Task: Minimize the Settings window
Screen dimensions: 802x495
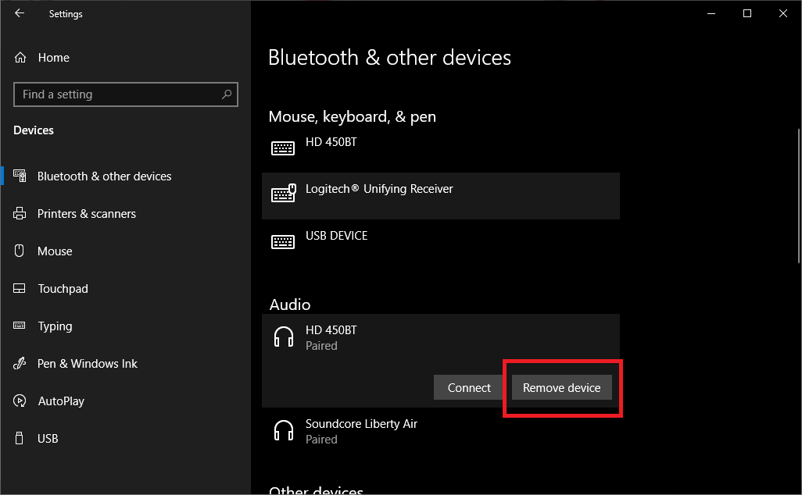Action: (711, 13)
